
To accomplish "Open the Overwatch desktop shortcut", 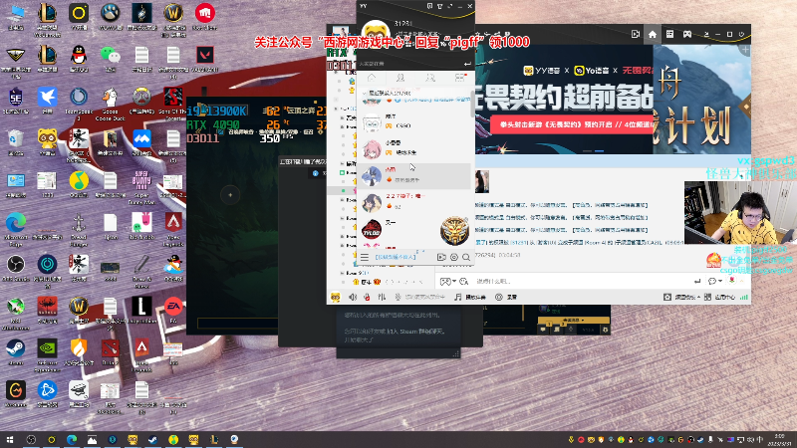I will 141,101.
